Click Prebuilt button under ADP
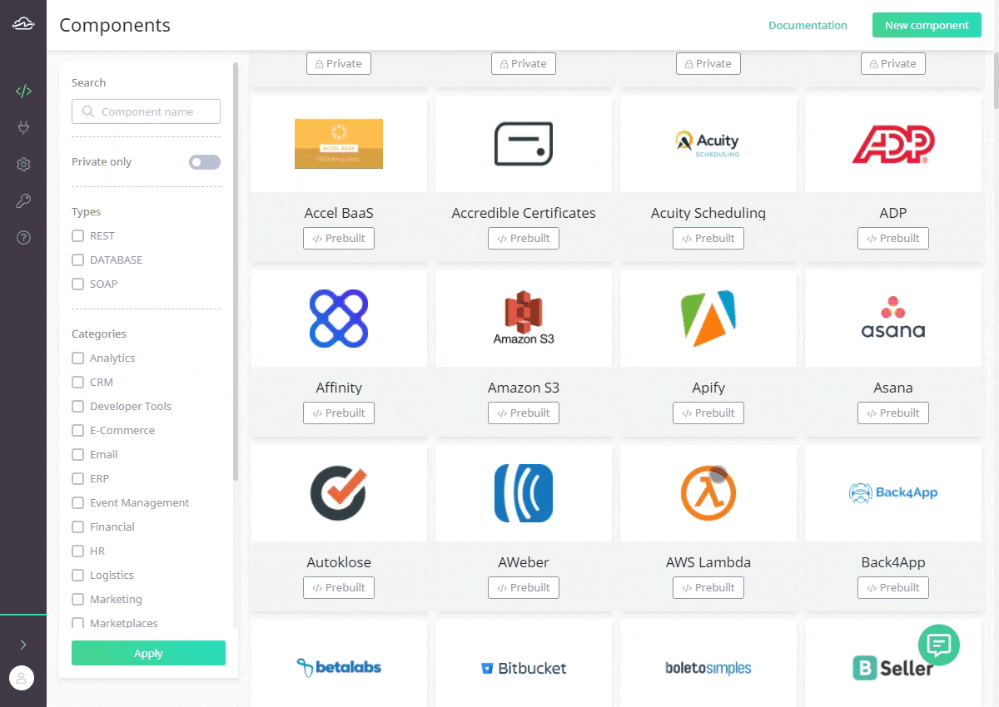Screen dimensions: 999x707 coord(893,238)
